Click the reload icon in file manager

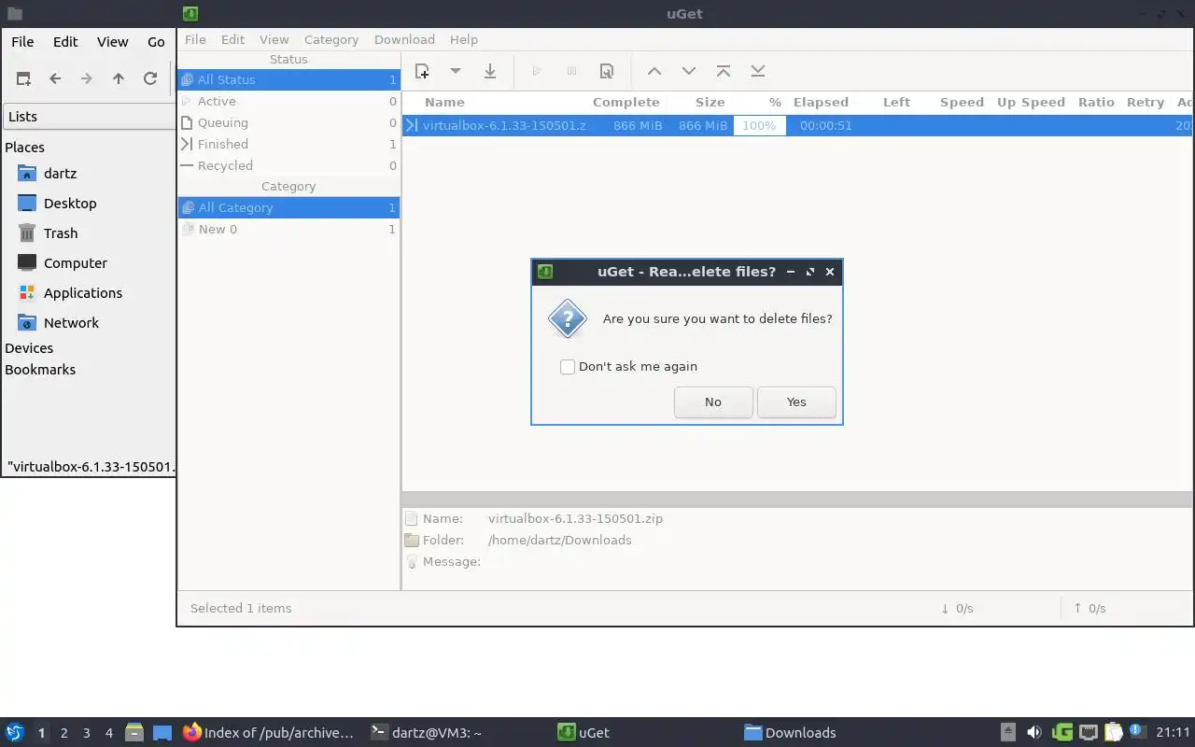point(150,78)
